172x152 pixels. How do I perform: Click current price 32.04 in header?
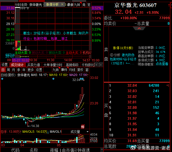tap(123, 12)
